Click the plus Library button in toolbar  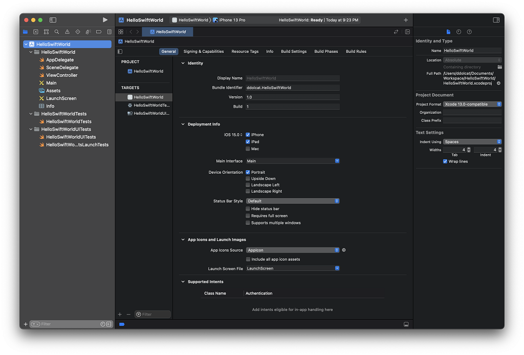(406, 20)
